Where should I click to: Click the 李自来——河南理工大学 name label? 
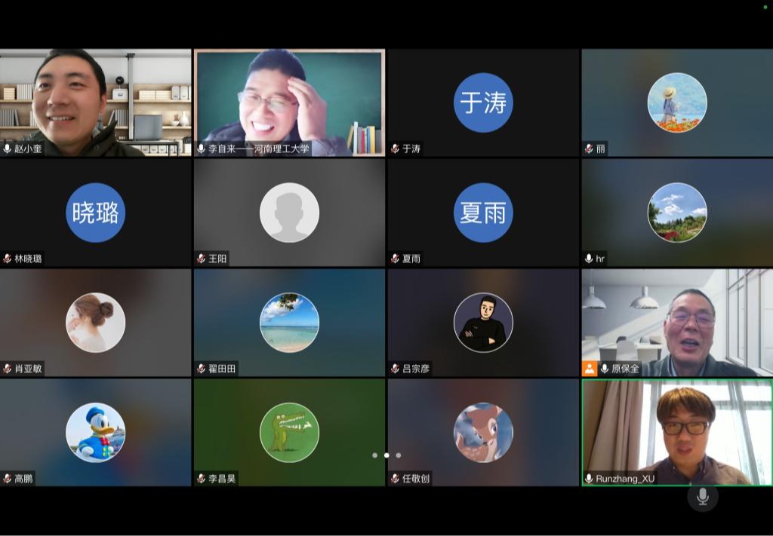tap(259, 149)
